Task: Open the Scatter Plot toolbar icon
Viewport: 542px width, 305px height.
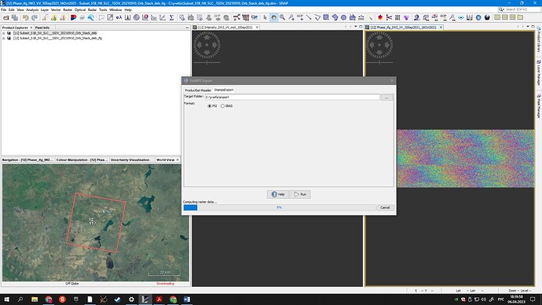Action: (x=163, y=17)
